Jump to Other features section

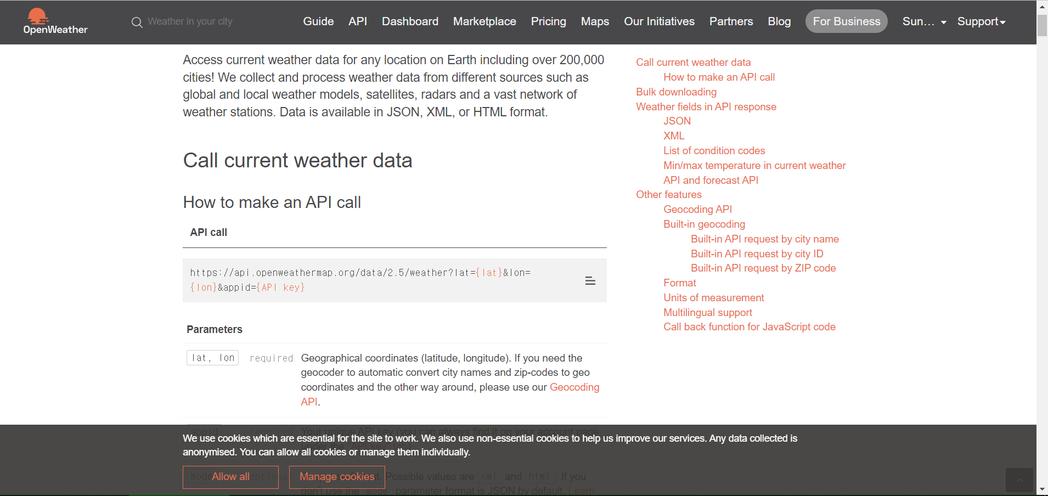click(668, 195)
